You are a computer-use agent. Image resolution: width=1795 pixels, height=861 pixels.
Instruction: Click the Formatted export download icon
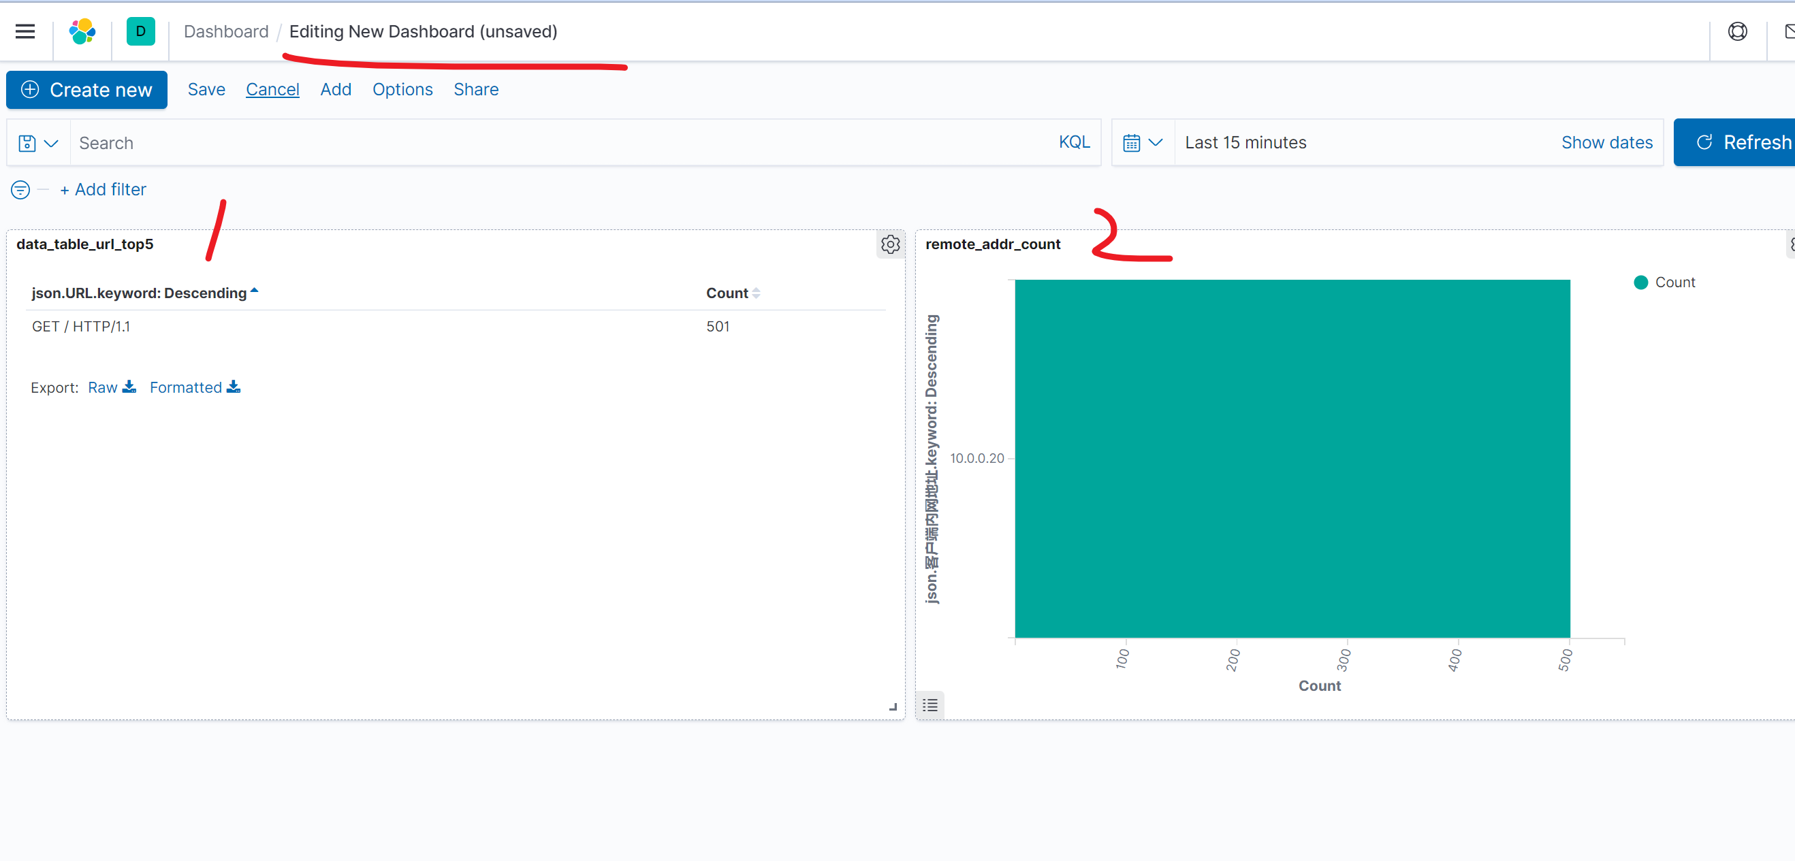click(x=234, y=387)
